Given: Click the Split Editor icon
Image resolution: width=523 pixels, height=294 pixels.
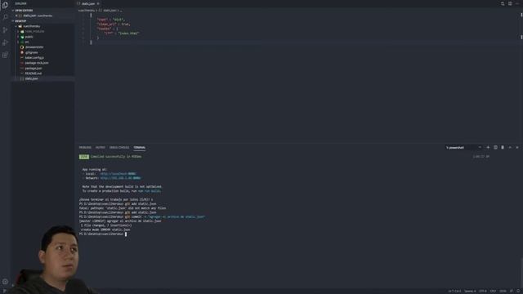Looking at the screenshot, I should (510, 3).
